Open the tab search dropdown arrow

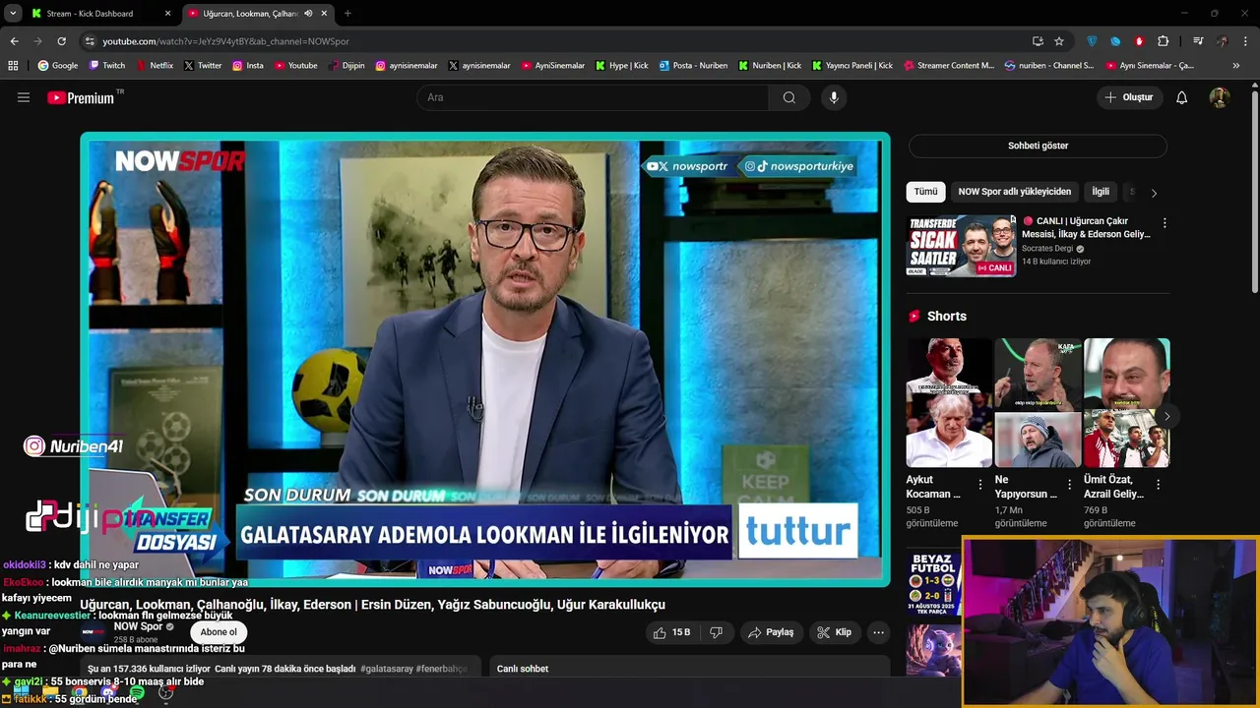13,14
